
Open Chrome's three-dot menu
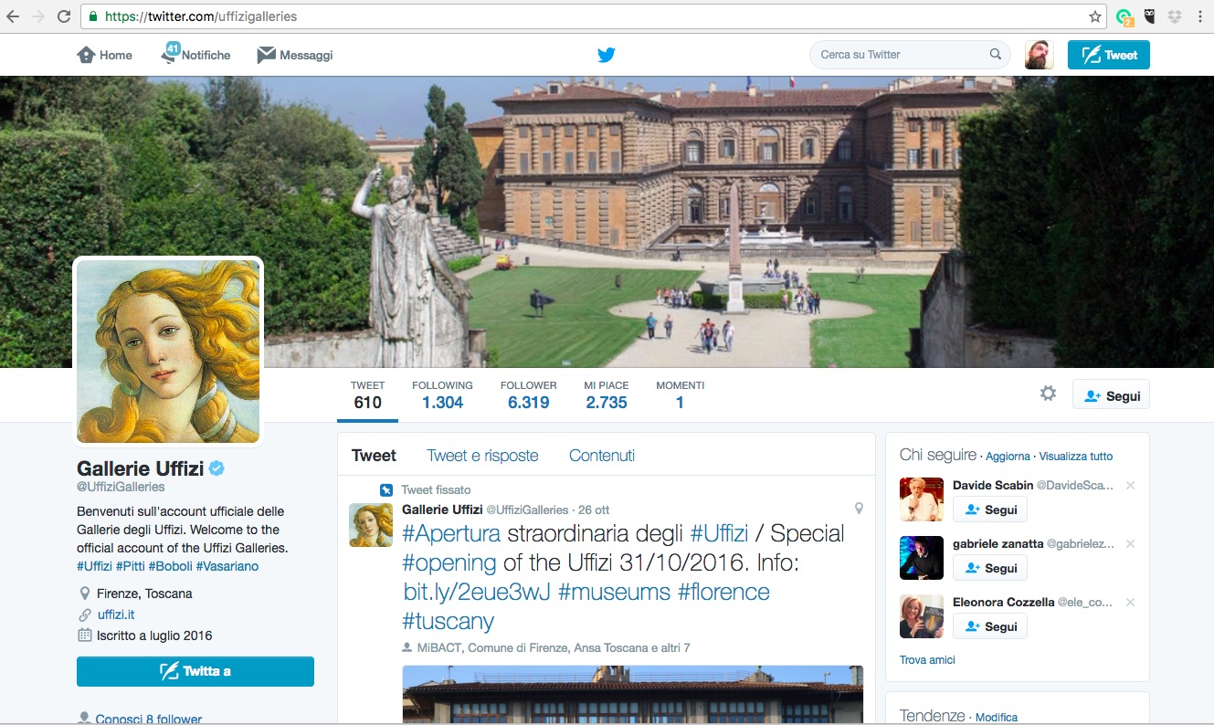point(1199,16)
